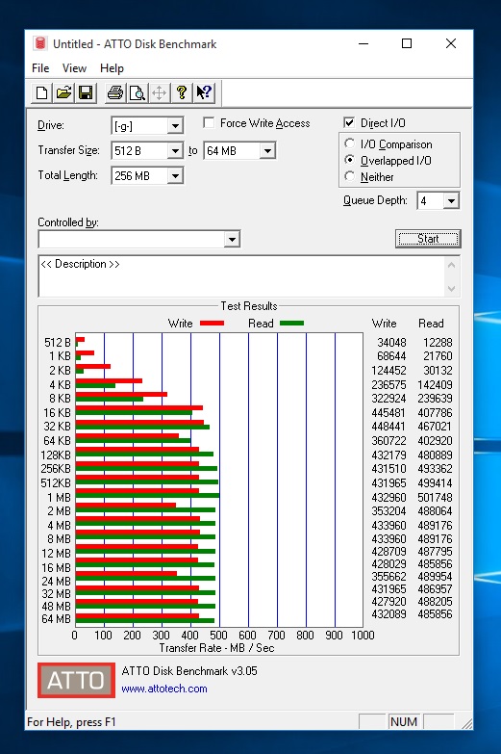This screenshot has height=754, width=501.
Task: Click the New file toolbar icon
Action: point(41,92)
